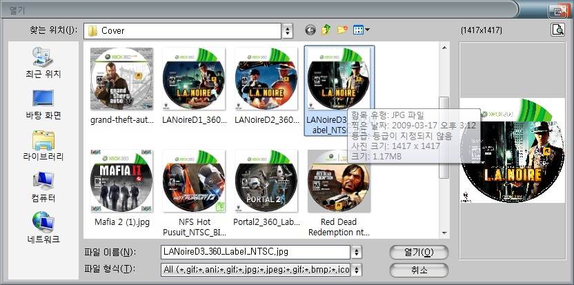The width and height of the screenshot is (574, 285).
Task: Open Computer (컴퓨터)
Action: (x=43, y=187)
